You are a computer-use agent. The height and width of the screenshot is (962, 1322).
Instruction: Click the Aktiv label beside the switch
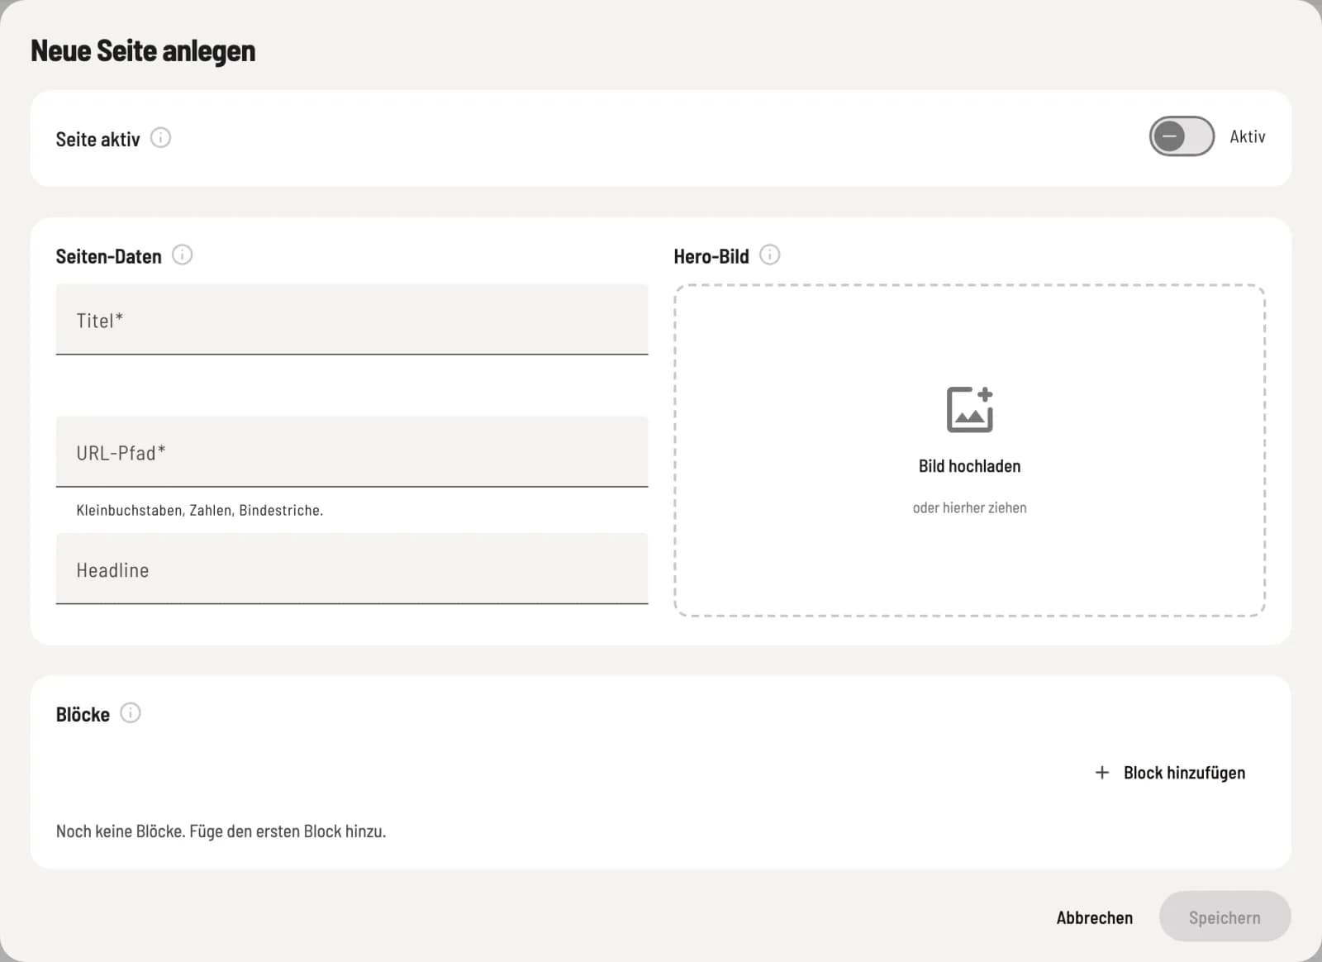pos(1247,137)
